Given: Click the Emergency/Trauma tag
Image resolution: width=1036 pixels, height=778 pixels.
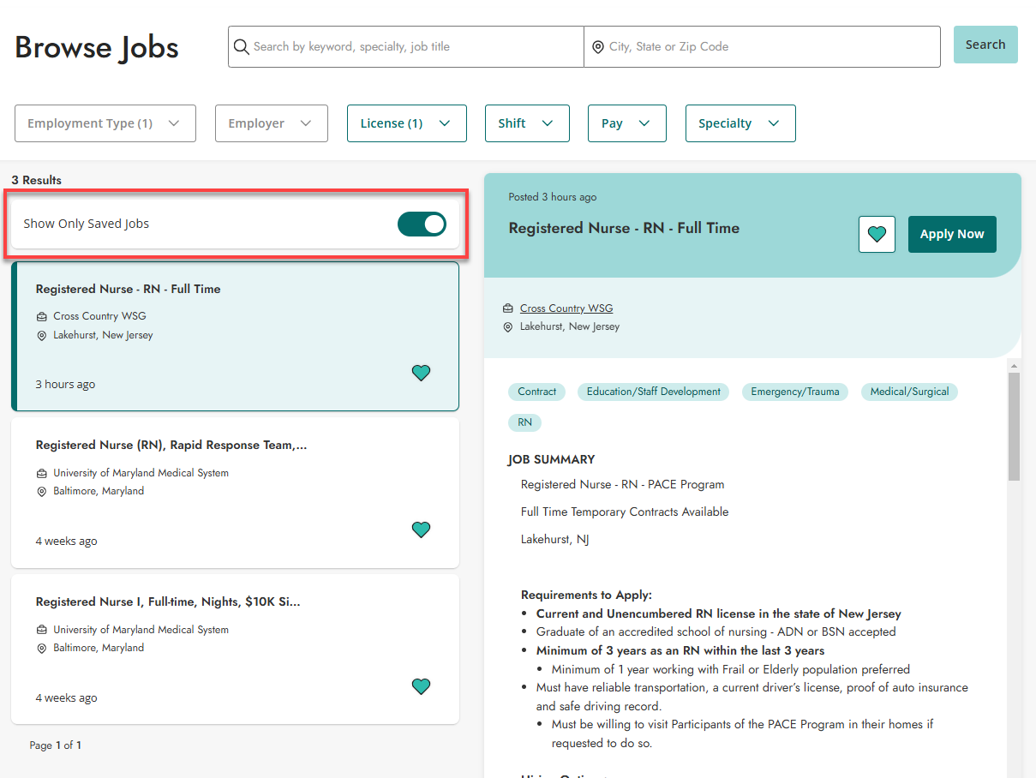Looking at the screenshot, I should pos(795,392).
